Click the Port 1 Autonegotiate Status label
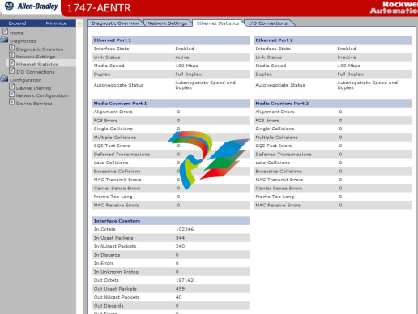This screenshot has height=314, width=418. pyautogui.click(x=118, y=85)
